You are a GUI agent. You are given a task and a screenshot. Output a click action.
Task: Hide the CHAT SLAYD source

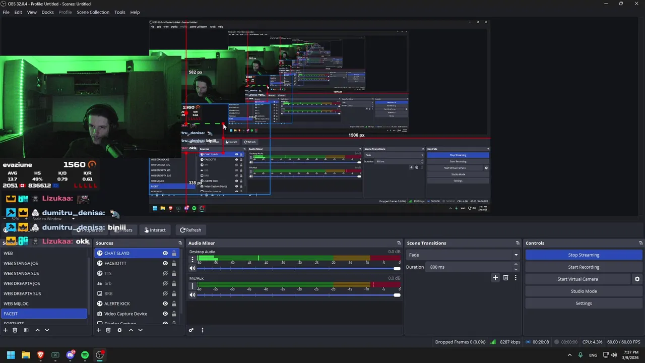[165, 253]
